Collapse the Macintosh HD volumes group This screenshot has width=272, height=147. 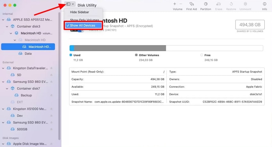11,33
